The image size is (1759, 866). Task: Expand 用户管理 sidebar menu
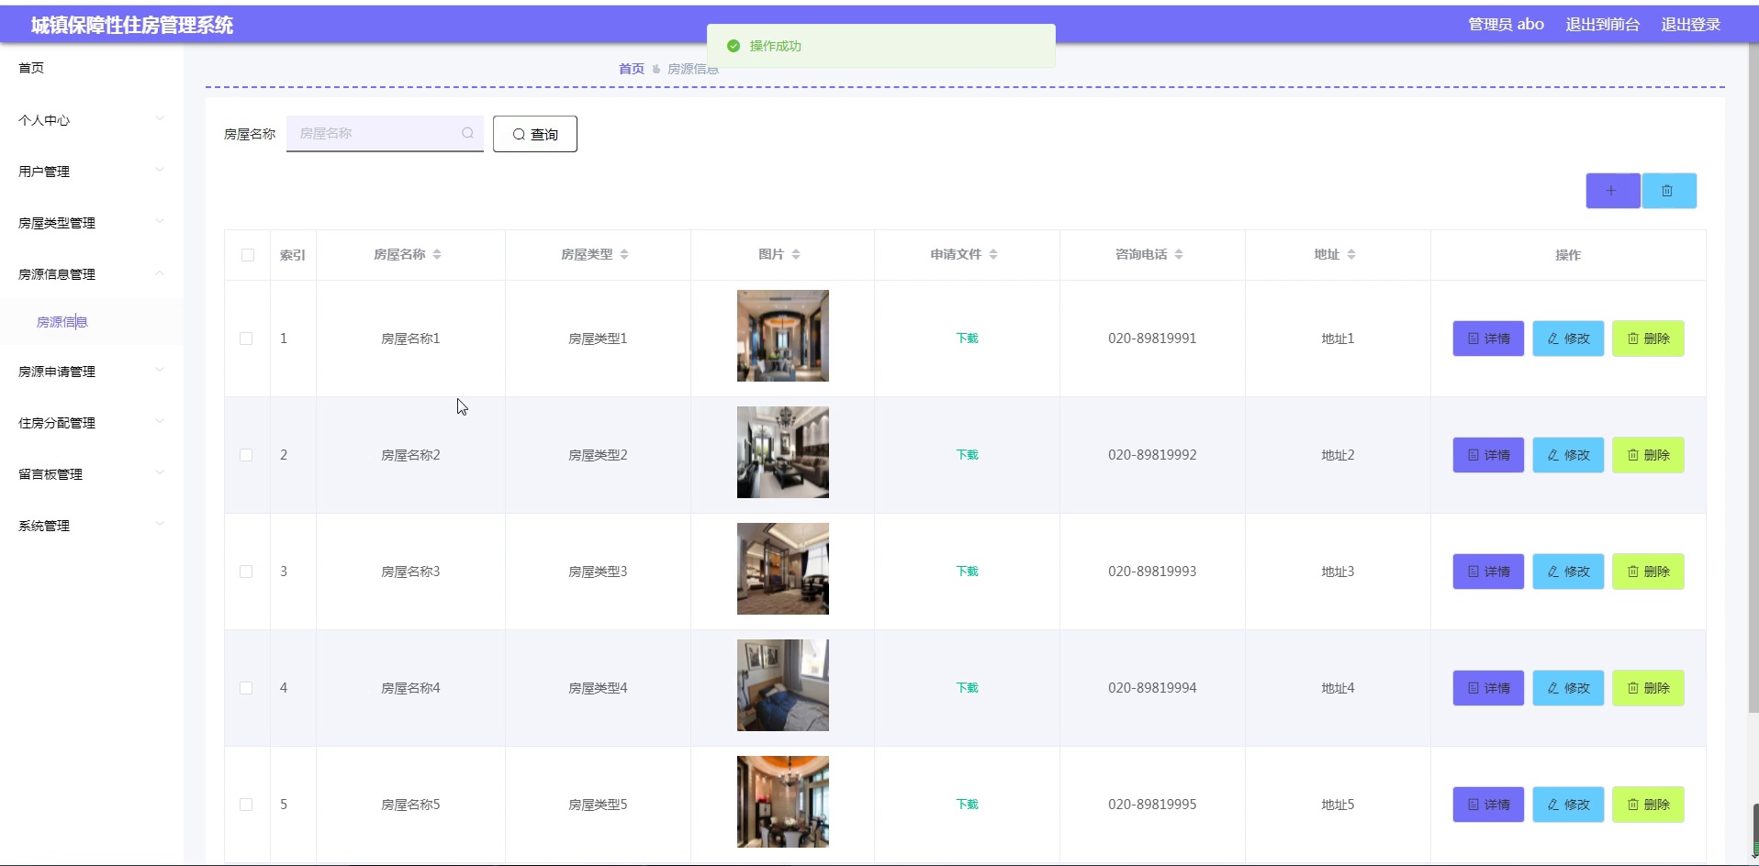pos(92,172)
